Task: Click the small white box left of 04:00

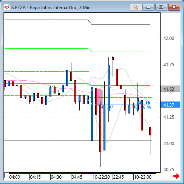Action: click(x=6, y=176)
